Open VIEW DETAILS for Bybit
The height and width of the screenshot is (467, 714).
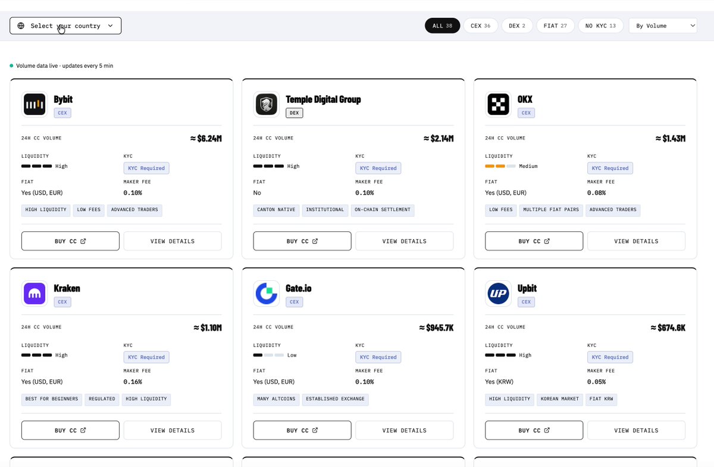(173, 241)
